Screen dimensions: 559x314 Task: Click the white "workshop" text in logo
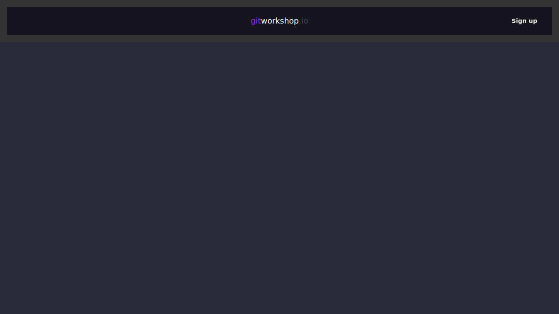coord(279,21)
